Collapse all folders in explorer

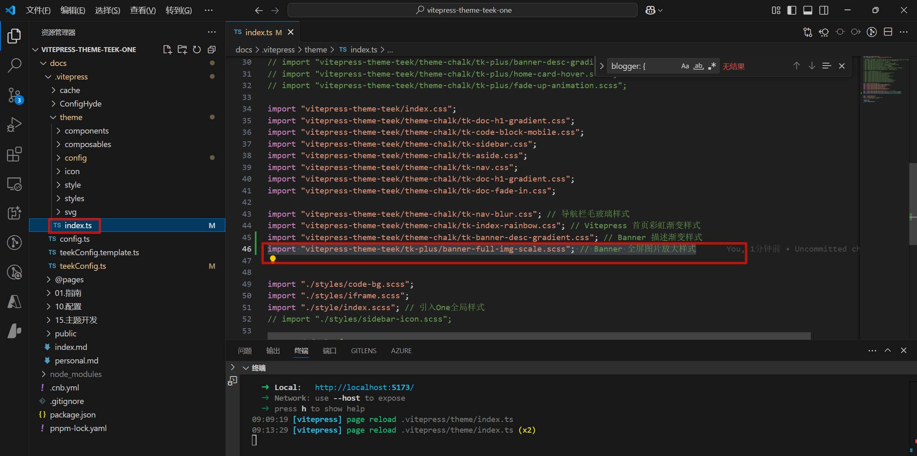point(212,50)
